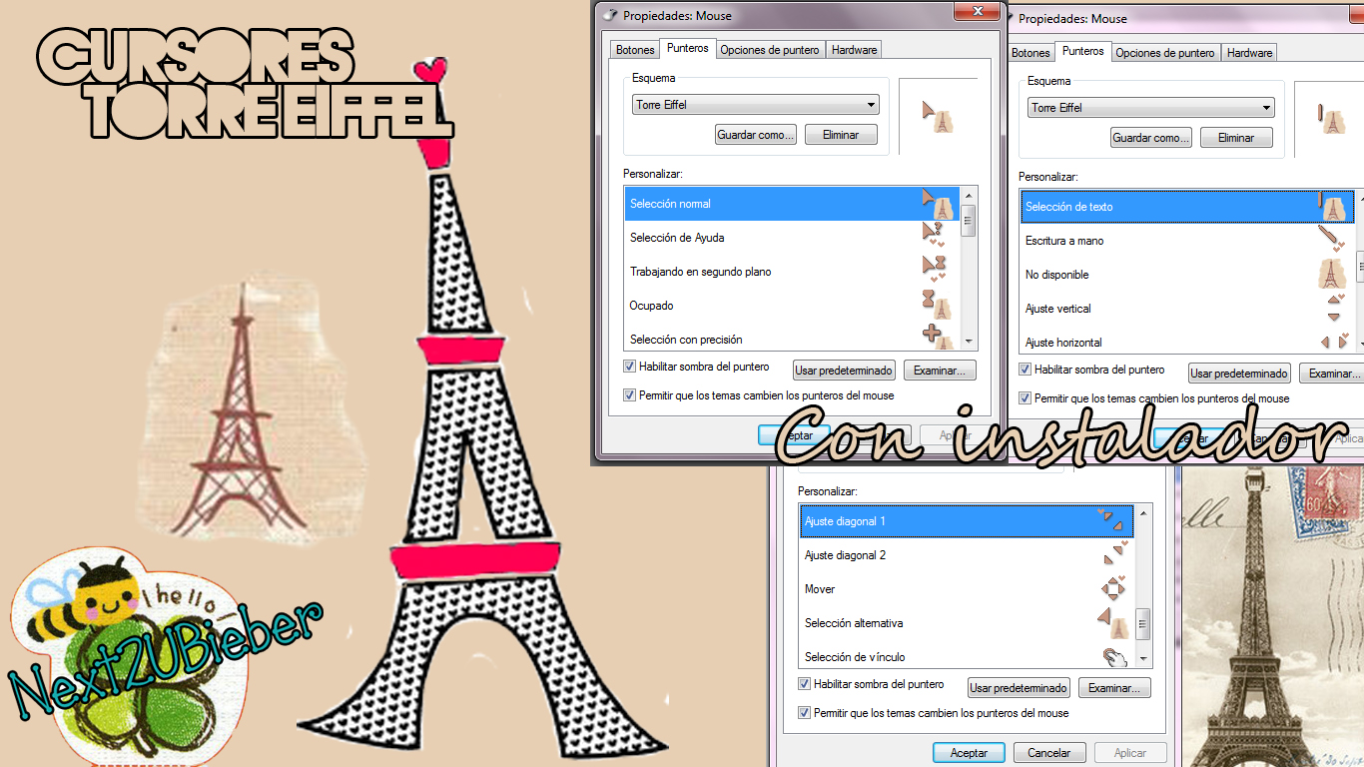Click Examinar... in the Ajuste diagonal window
Screen dimensions: 1364x767
coord(1115,688)
